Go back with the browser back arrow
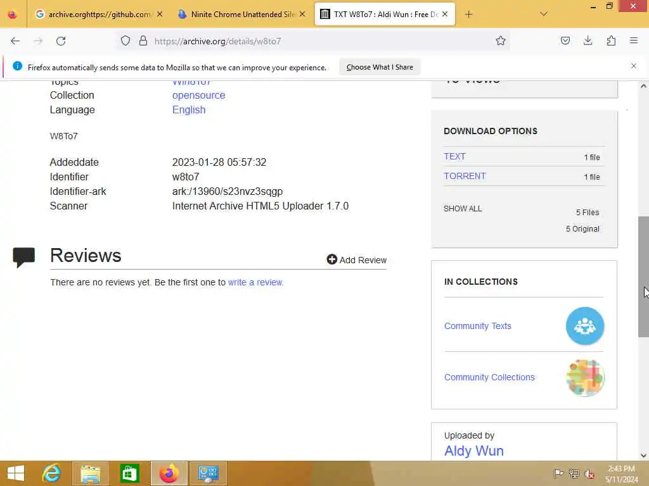Screen dimensions: 649x486 [15, 41]
